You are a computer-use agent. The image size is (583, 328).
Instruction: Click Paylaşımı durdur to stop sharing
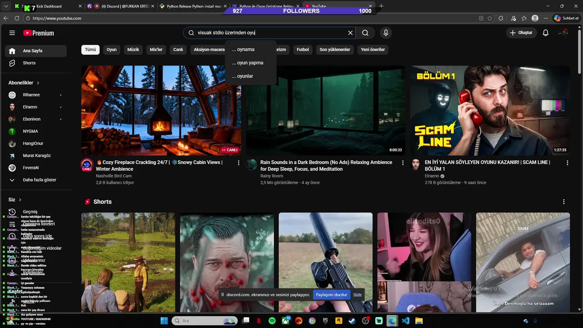[332, 295]
